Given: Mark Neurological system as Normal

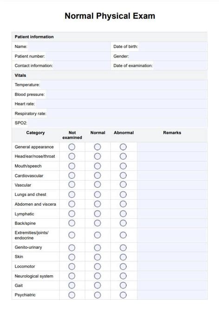Looking at the screenshot, I should 97,276.
